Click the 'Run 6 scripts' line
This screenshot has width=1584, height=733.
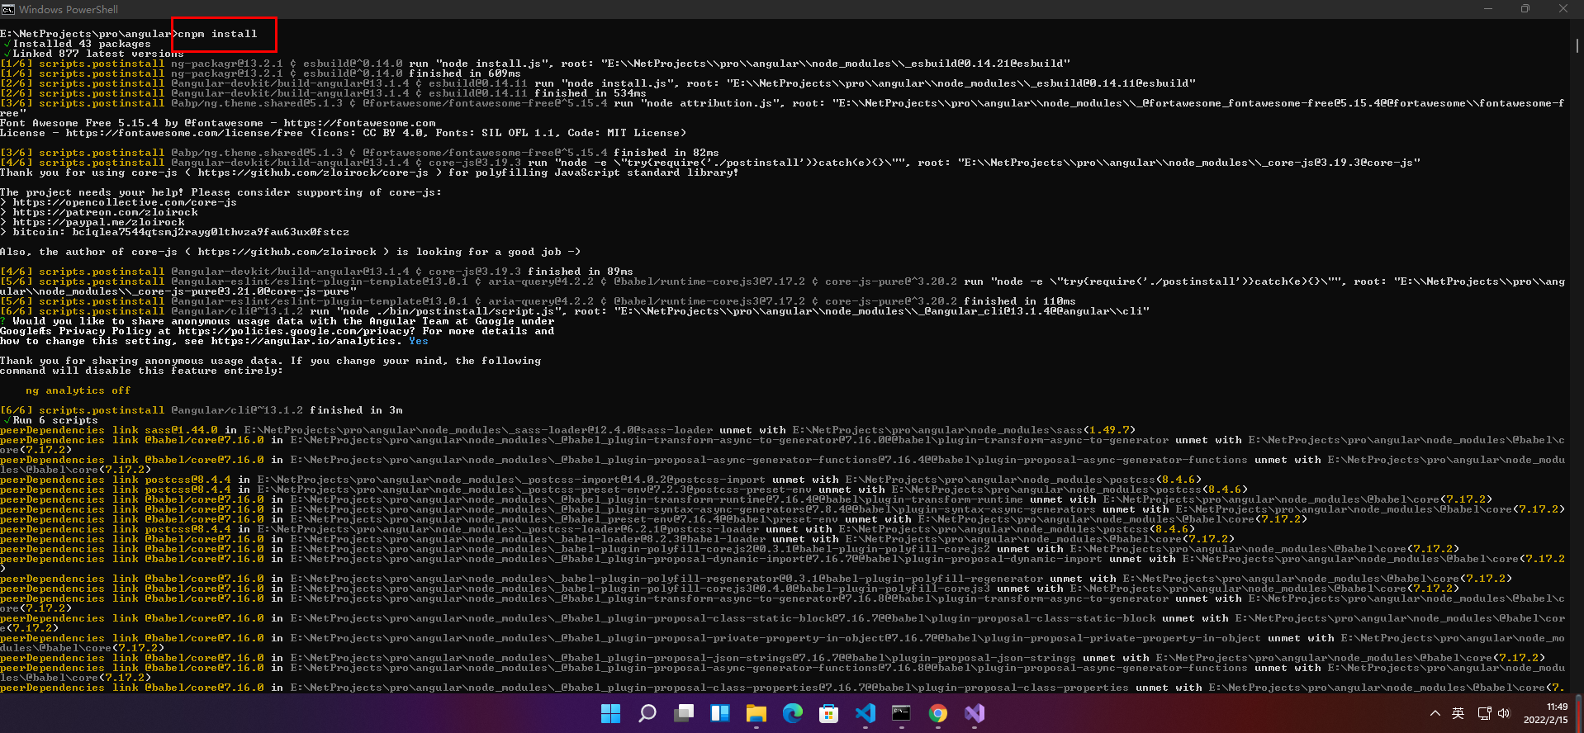point(55,420)
